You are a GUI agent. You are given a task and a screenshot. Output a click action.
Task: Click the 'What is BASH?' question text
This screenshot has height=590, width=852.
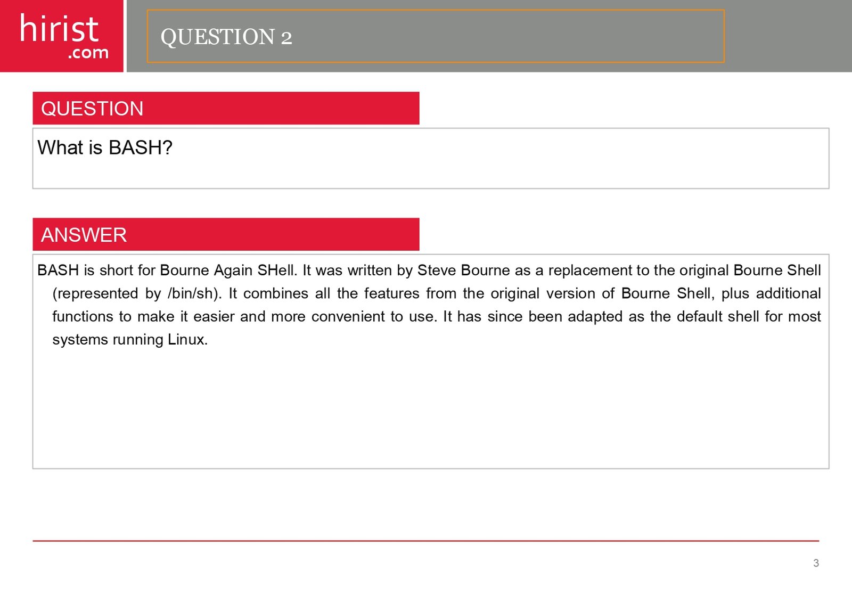[105, 147]
